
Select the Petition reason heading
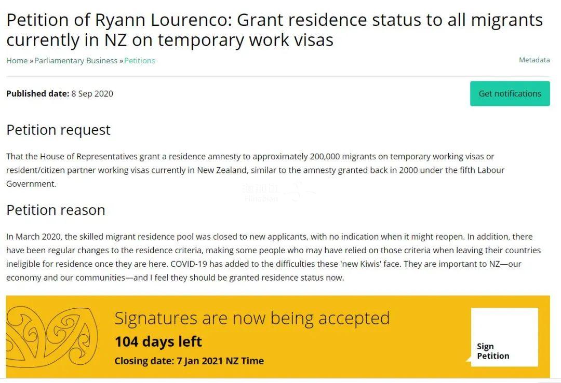pos(56,210)
